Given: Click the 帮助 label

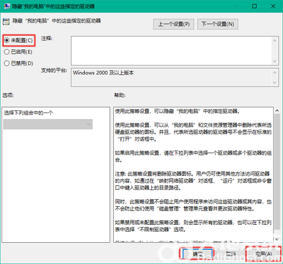Looking at the screenshot, I should pos(120,95).
